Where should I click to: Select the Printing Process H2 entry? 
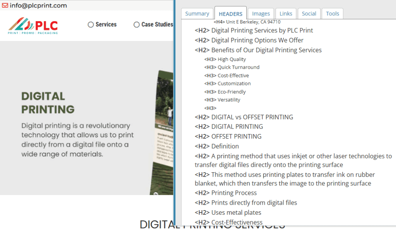click(x=234, y=193)
